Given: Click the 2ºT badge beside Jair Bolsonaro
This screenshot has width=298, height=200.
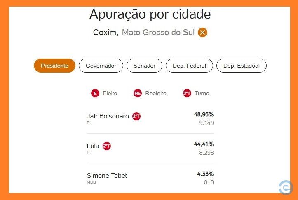Looking at the screenshot, I should (x=136, y=116).
